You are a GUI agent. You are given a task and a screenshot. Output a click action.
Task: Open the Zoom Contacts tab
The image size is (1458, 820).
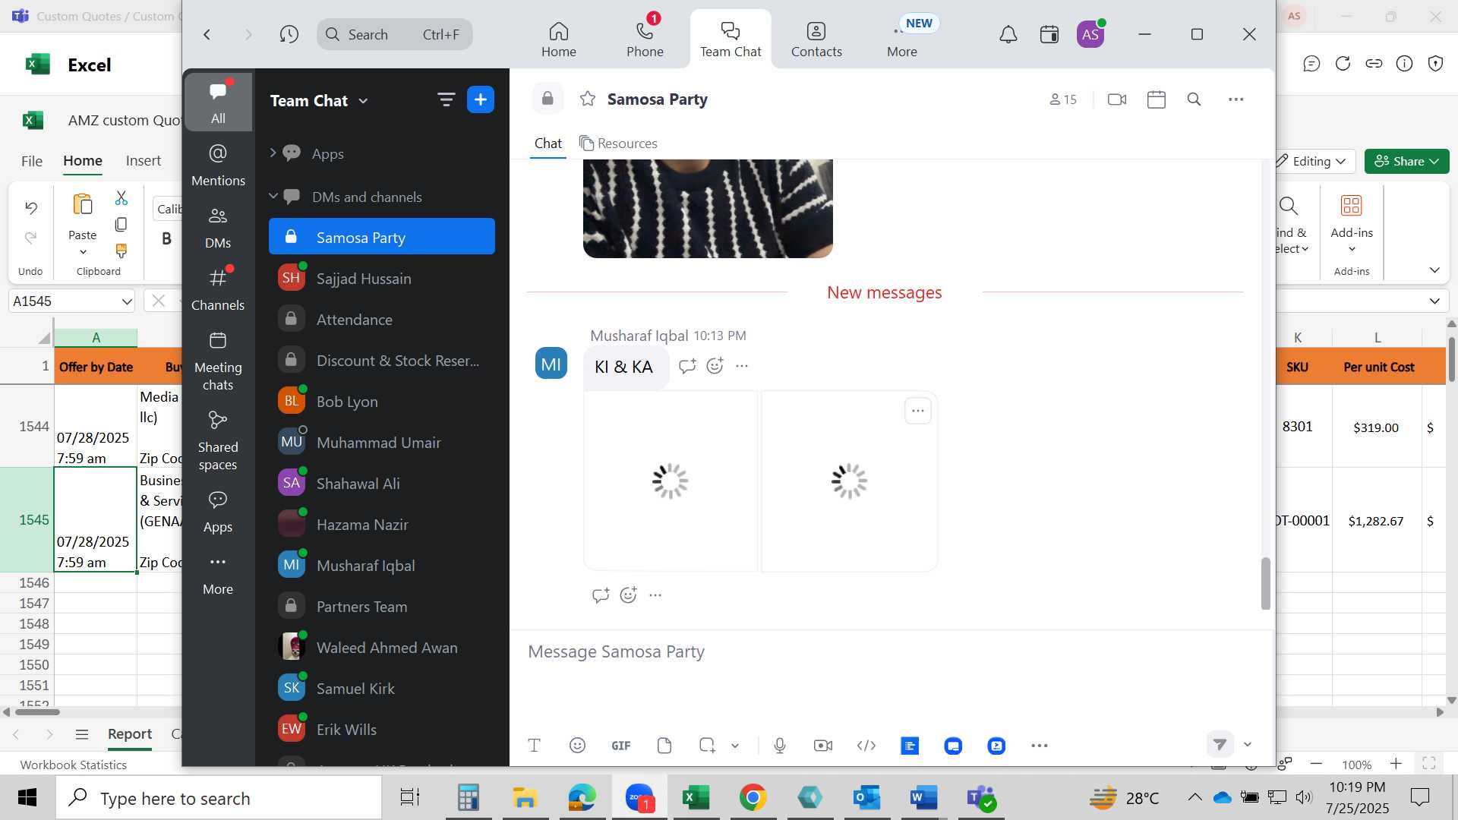click(x=816, y=39)
